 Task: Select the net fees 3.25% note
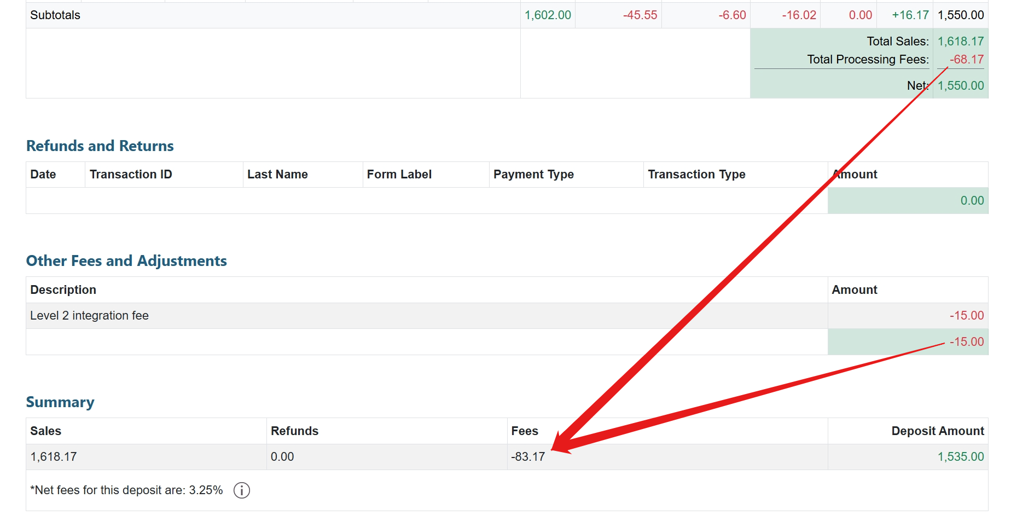(x=126, y=490)
